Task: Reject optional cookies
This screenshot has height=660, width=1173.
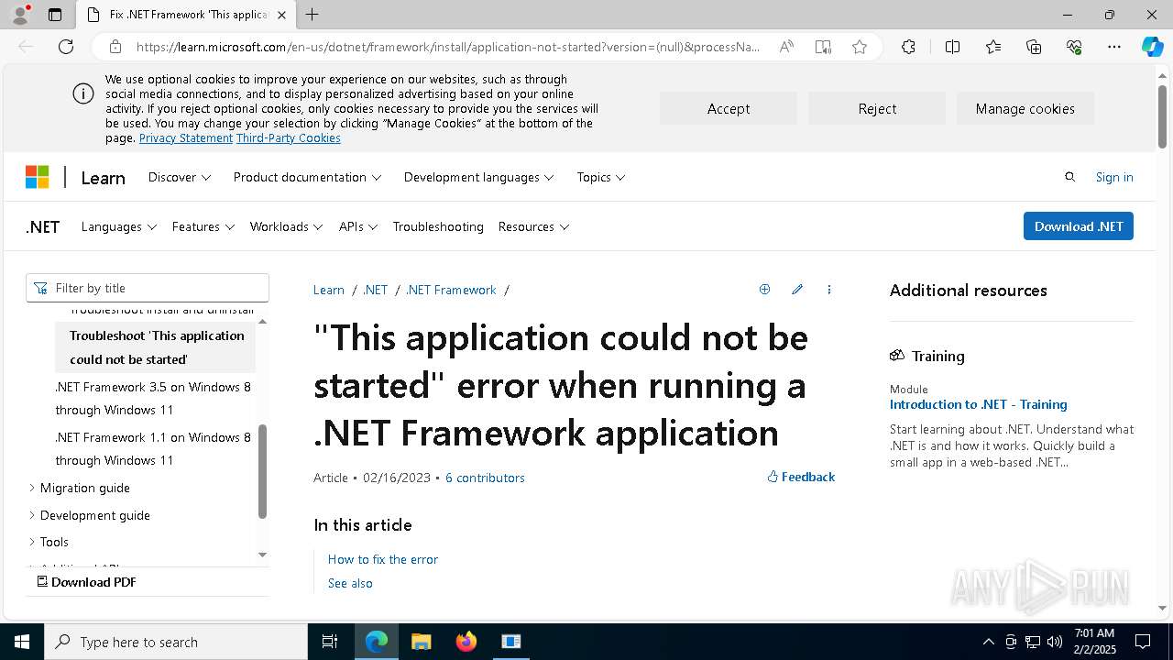Action: 877,108
